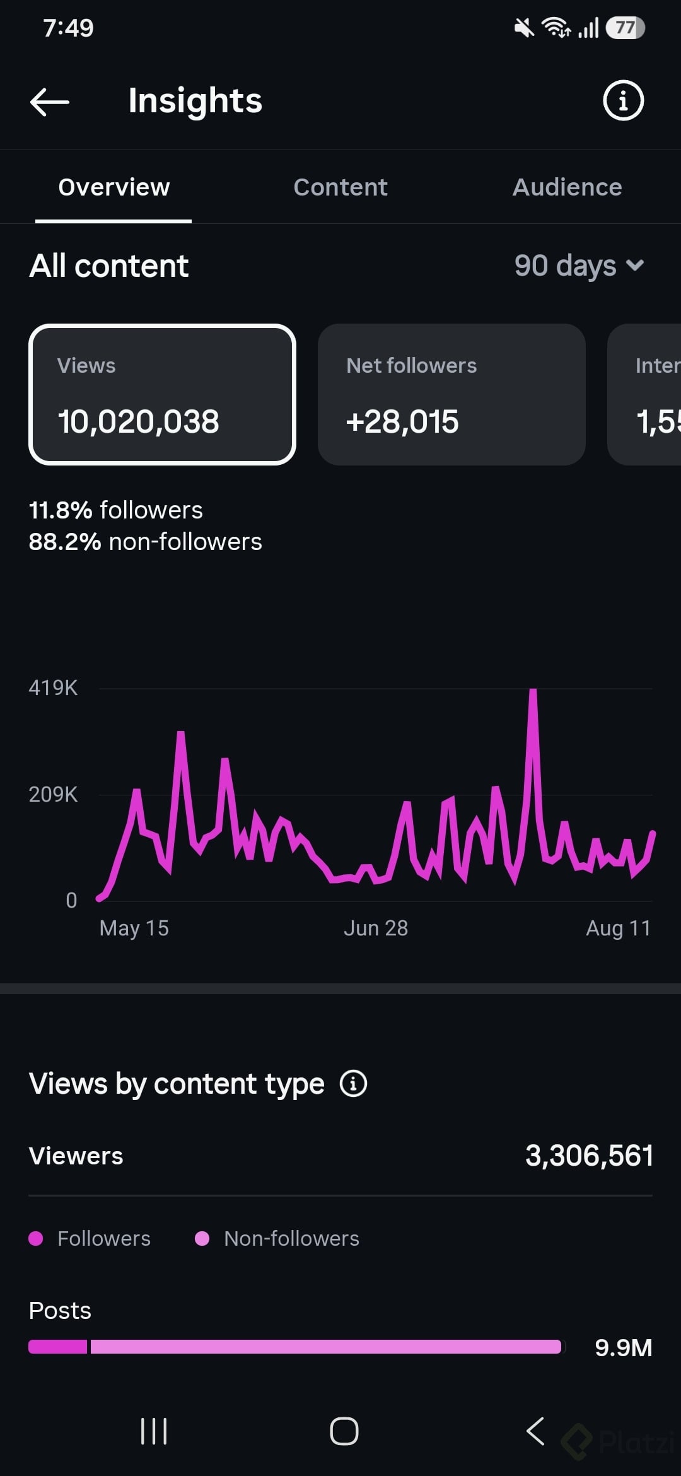Screen dimensions: 681x1476
Task: Tap info icon next to Views by content type
Action: pyautogui.click(x=353, y=1084)
